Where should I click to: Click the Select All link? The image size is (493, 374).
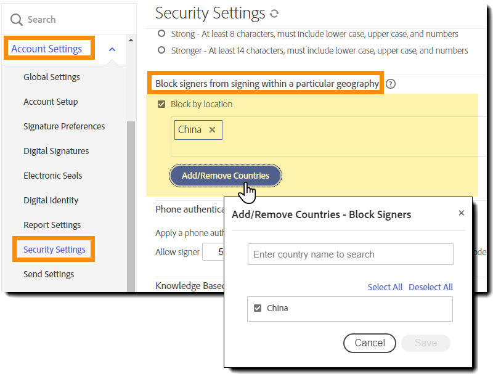(x=385, y=287)
